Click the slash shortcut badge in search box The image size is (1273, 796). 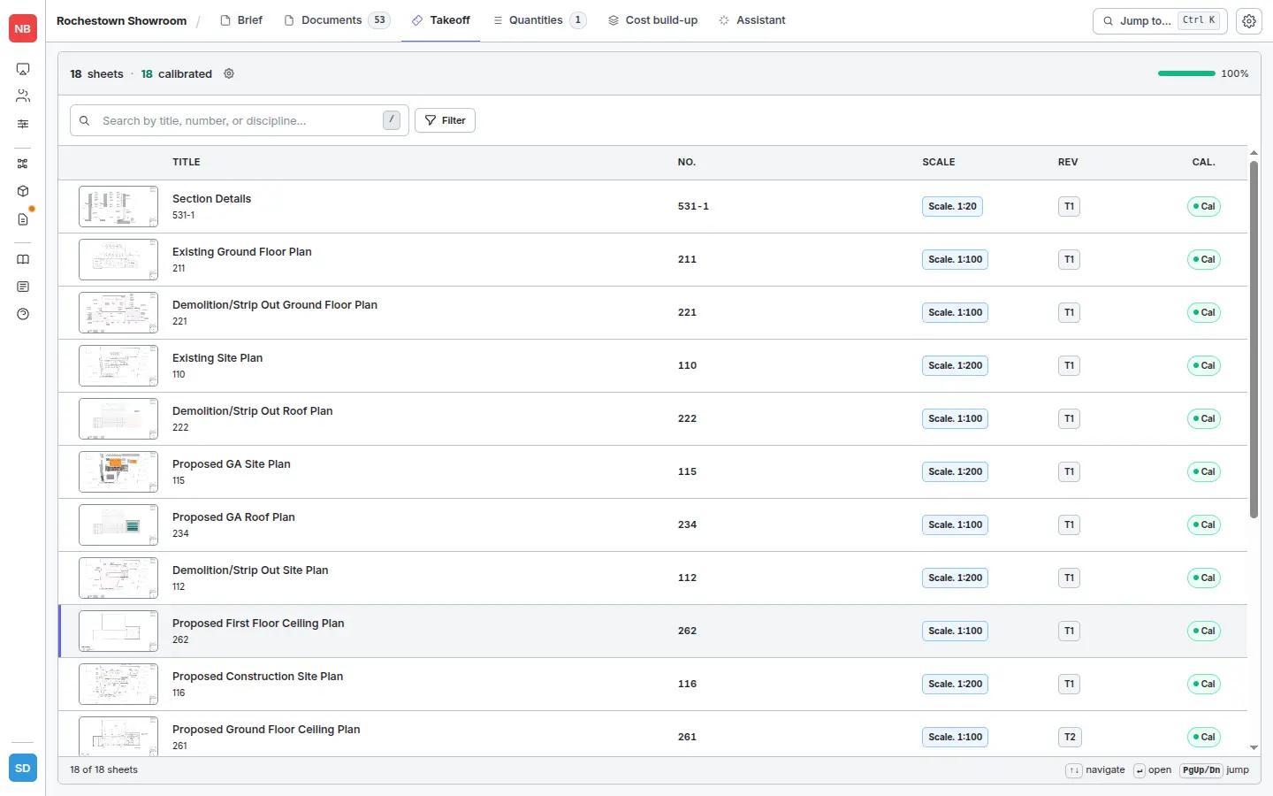(x=392, y=120)
